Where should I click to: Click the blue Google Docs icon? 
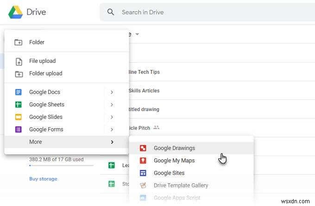click(19, 92)
